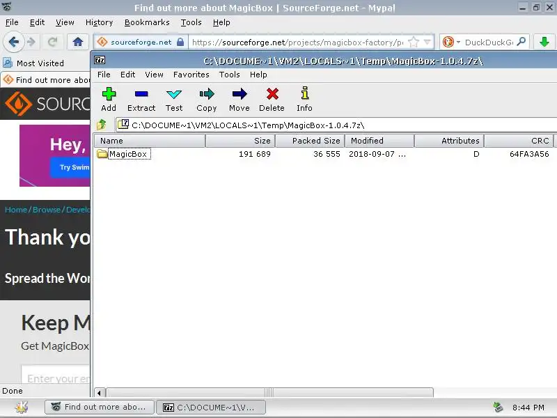Reload the page in Mypal
Viewport: 557px width, 418px height.
[x=53, y=42]
